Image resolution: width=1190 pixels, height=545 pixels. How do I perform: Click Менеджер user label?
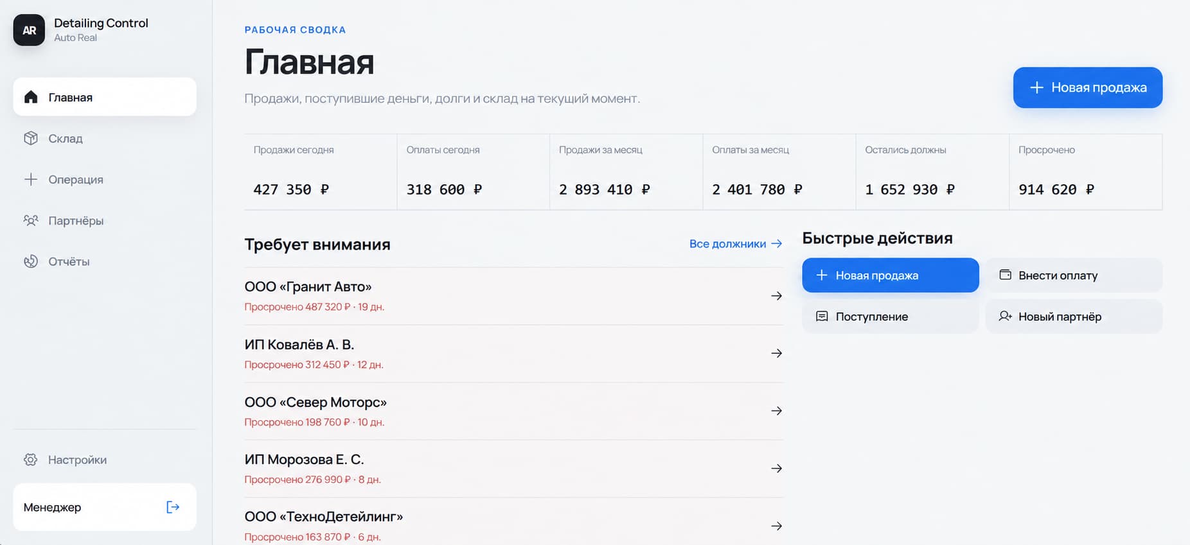pyautogui.click(x=52, y=507)
